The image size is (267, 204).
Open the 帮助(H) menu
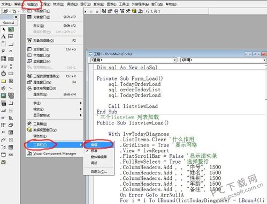pyautogui.click(x=171, y=4)
